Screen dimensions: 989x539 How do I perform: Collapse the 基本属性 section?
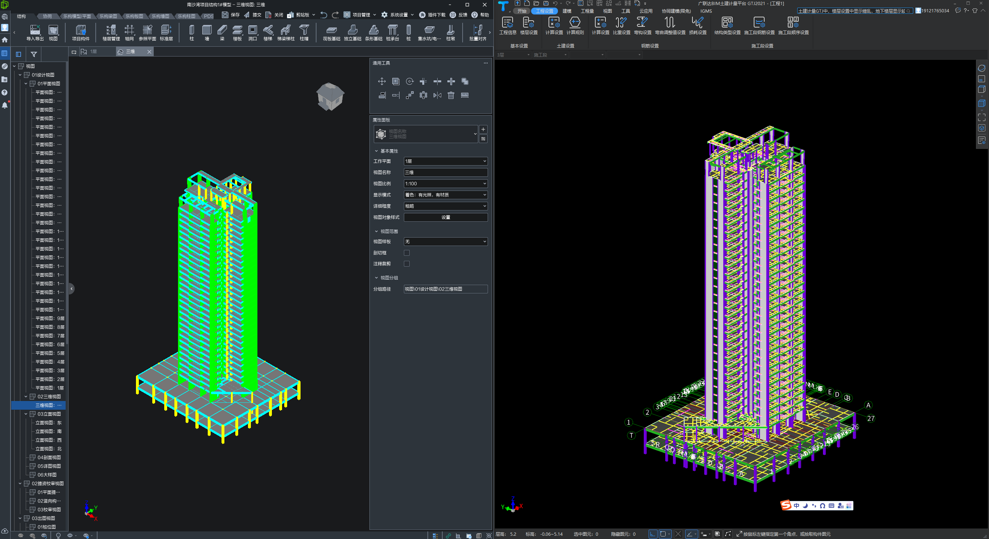coord(376,151)
